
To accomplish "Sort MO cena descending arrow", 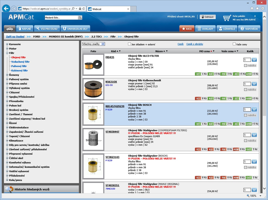I will pyautogui.click(x=214, y=51).
